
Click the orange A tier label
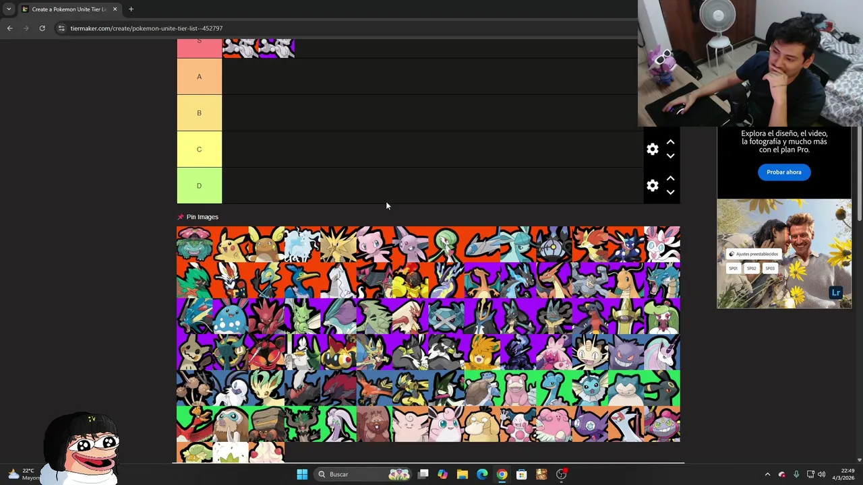click(x=199, y=77)
